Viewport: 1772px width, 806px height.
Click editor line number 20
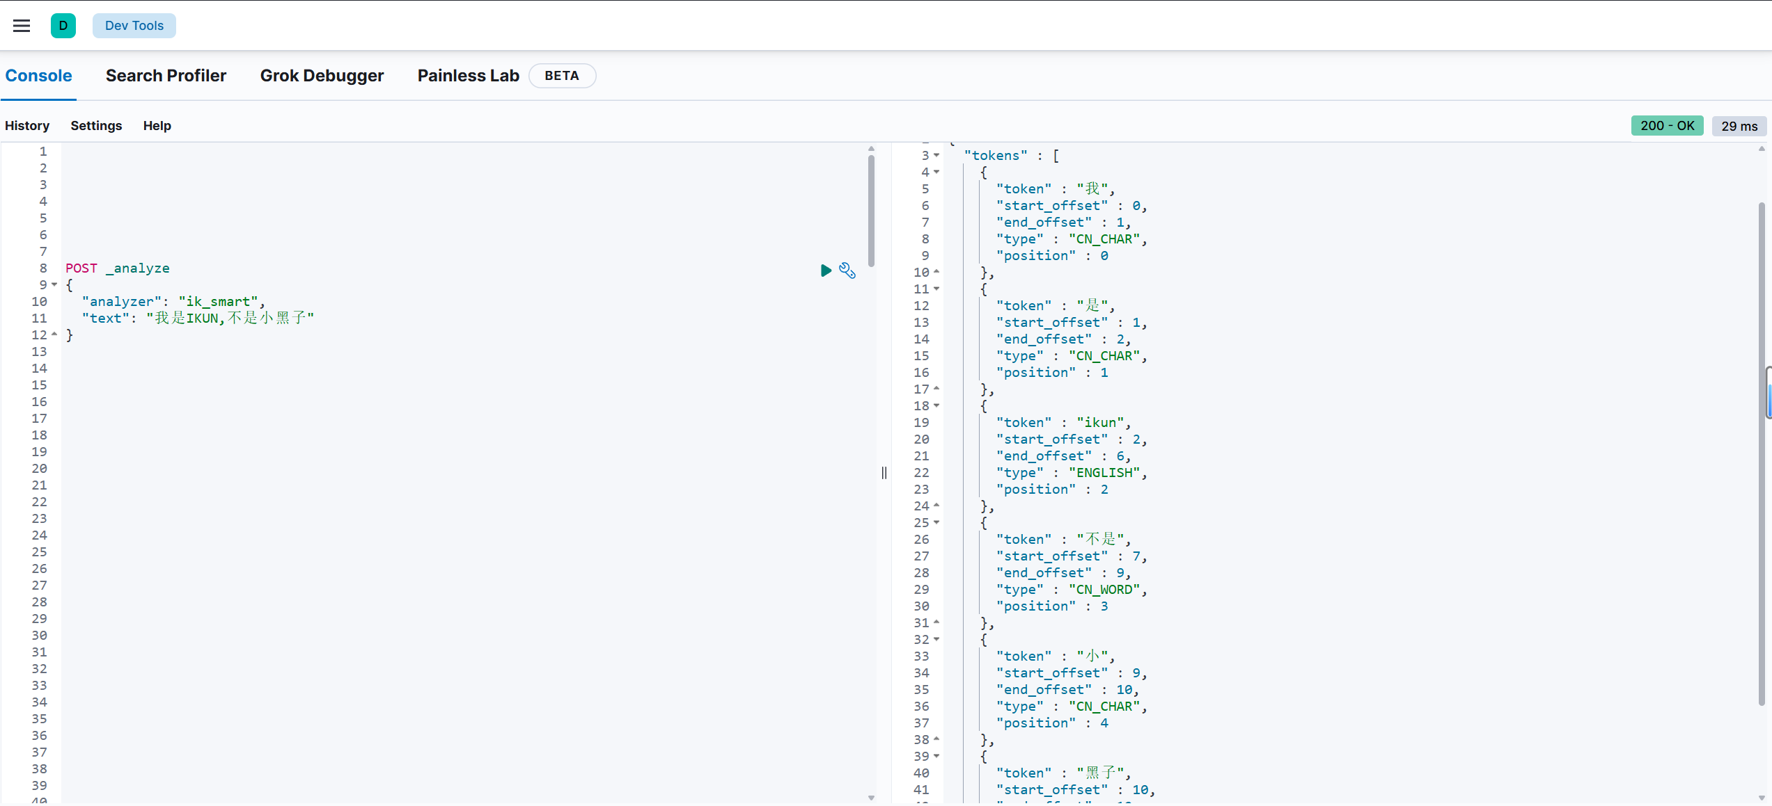point(39,469)
